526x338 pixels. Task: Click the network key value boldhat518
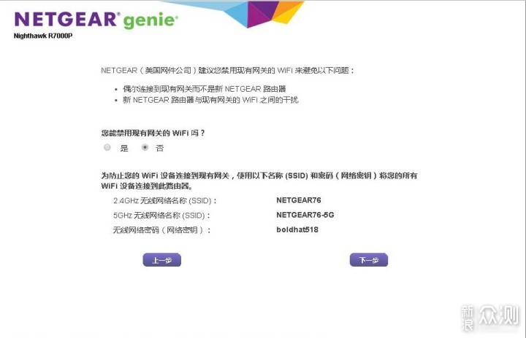pos(297,229)
